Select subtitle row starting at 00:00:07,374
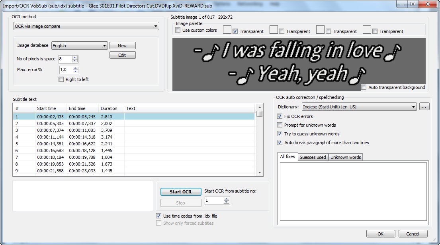This screenshot has width=440, height=245. [134, 130]
